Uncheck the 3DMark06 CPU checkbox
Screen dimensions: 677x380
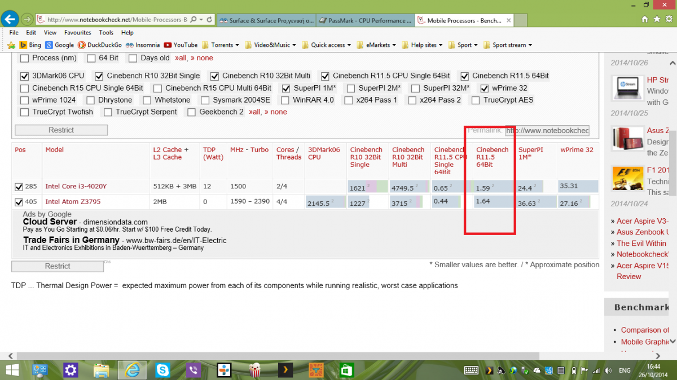[x=24, y=76]
